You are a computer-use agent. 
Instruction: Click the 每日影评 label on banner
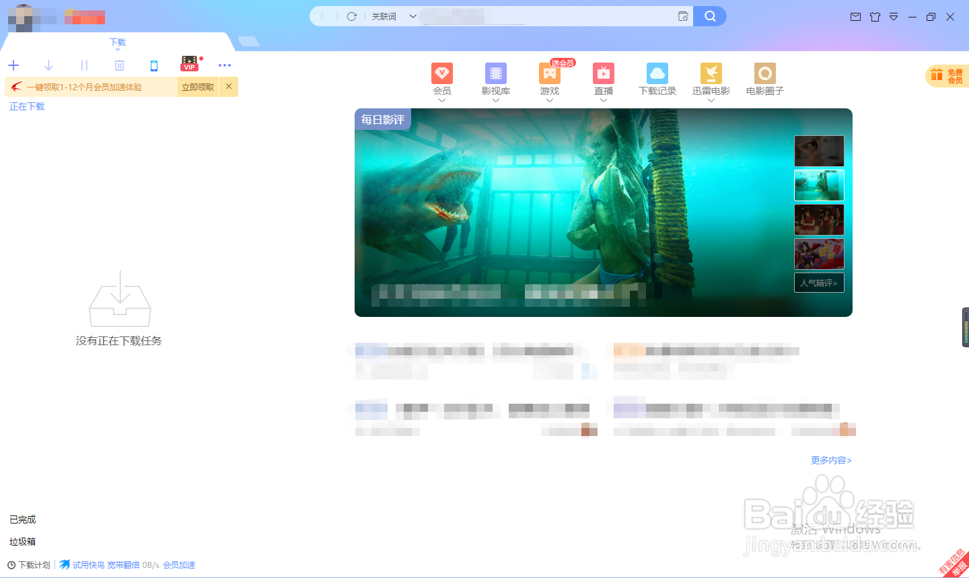pyautogui.click(x=382, y=120)
